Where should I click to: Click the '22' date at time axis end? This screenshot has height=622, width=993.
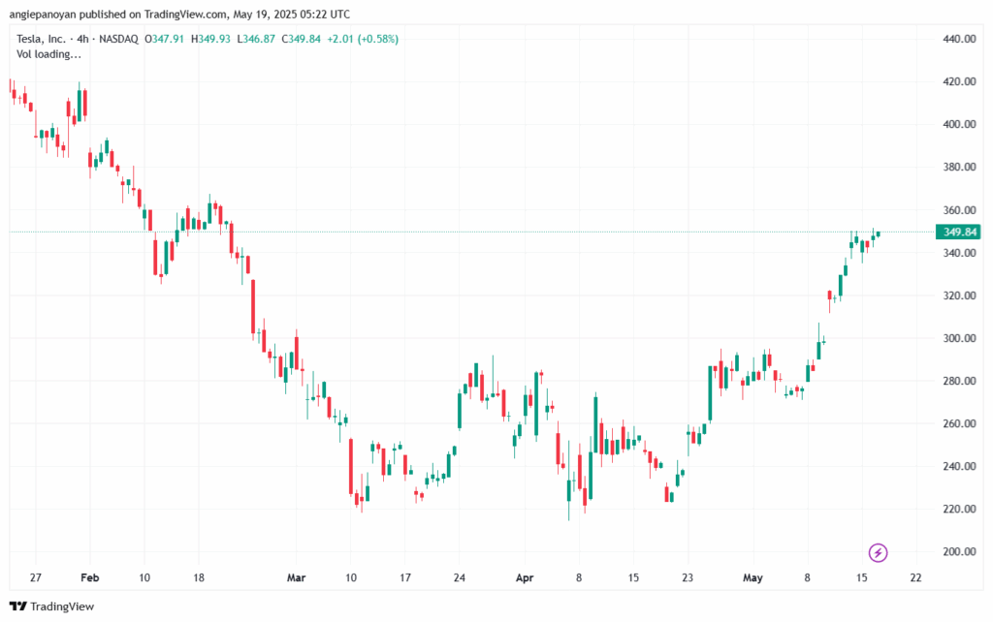pyautogui.click(x=914, y=577)
